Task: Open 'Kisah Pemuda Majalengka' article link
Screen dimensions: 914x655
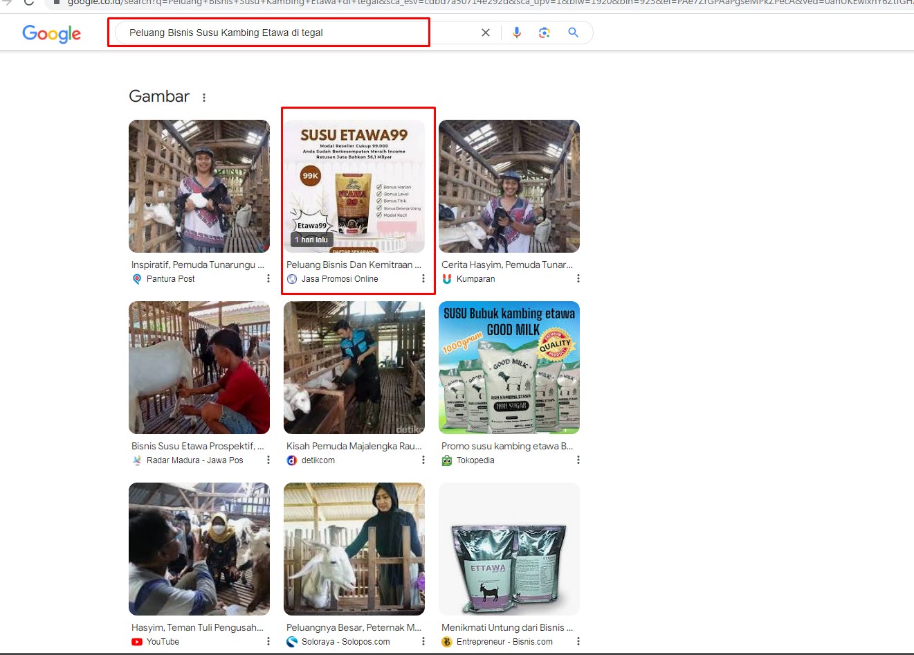Action: pos(354,446)
